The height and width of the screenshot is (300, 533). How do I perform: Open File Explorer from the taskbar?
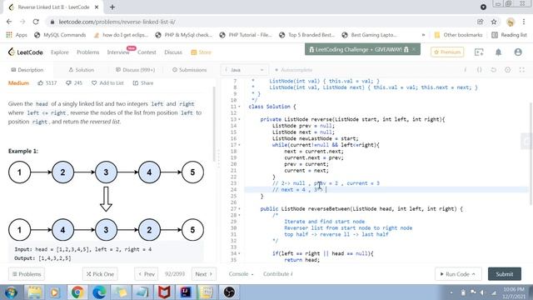pyautogui.click(x=34, y=292)
